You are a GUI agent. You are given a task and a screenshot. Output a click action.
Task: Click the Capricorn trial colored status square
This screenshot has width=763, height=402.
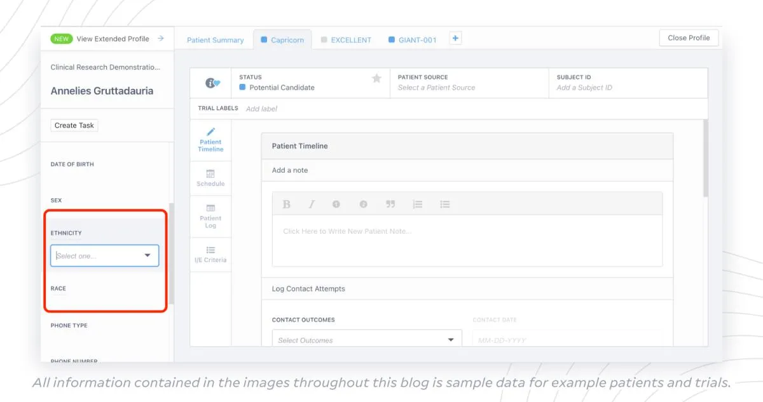coord(262,39)
